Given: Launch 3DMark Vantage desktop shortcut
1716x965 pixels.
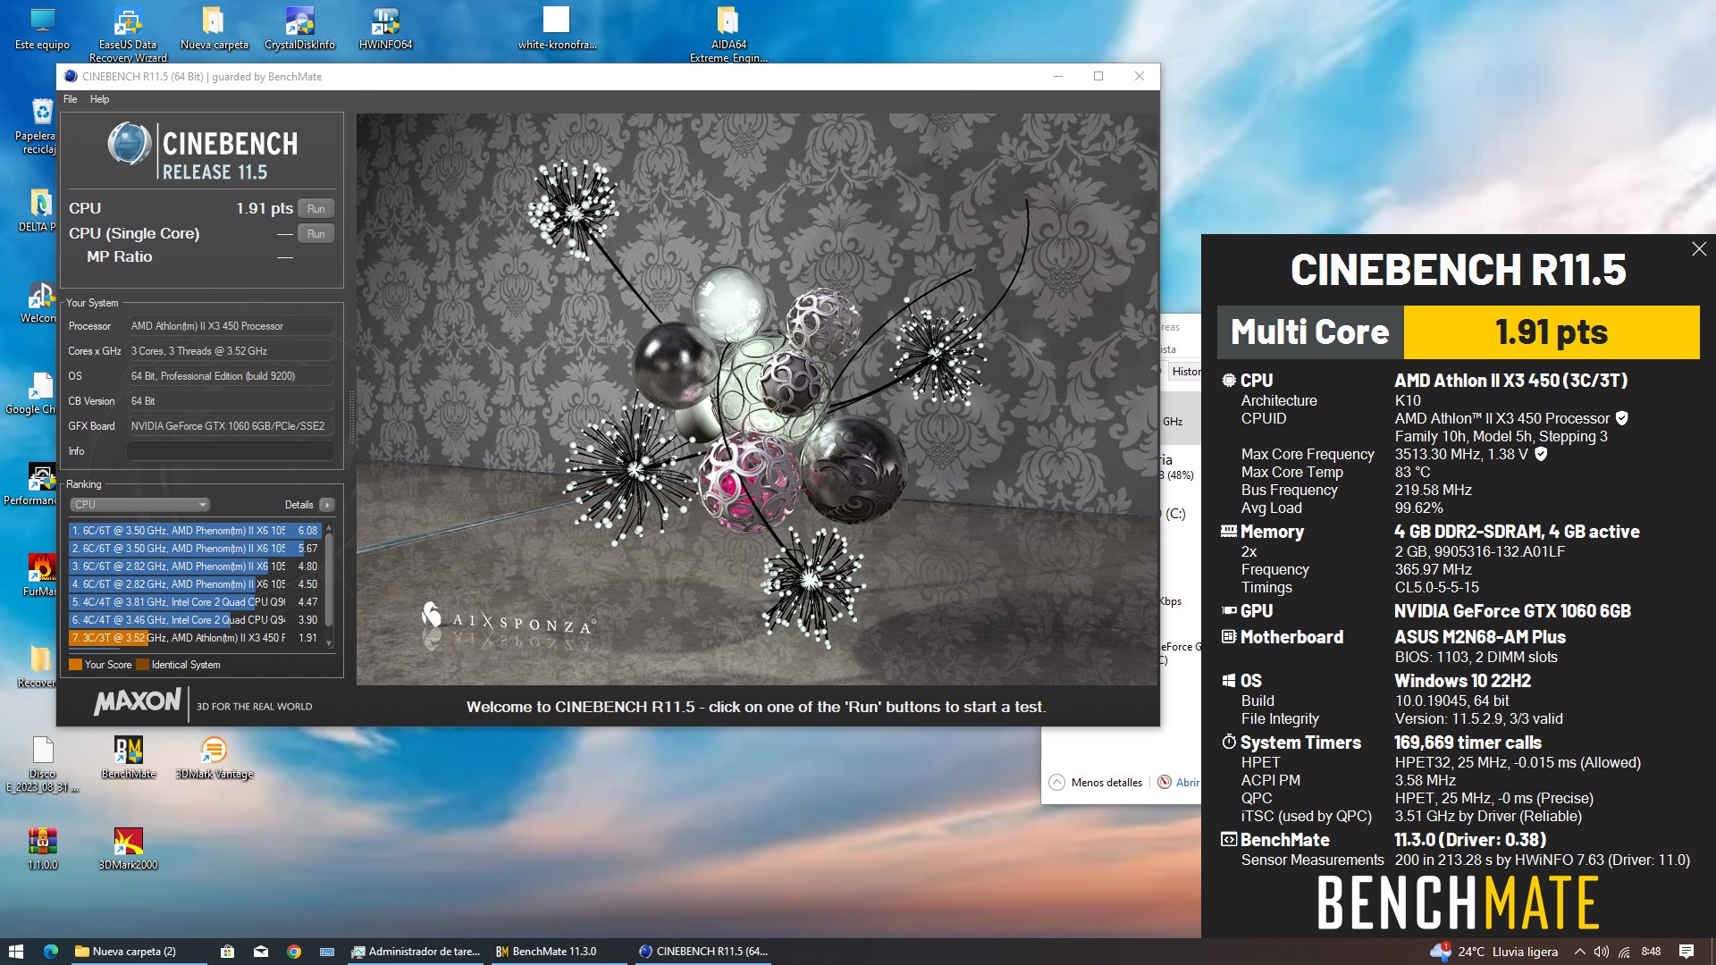Looking at the screenshot, I should click(214, 758).
